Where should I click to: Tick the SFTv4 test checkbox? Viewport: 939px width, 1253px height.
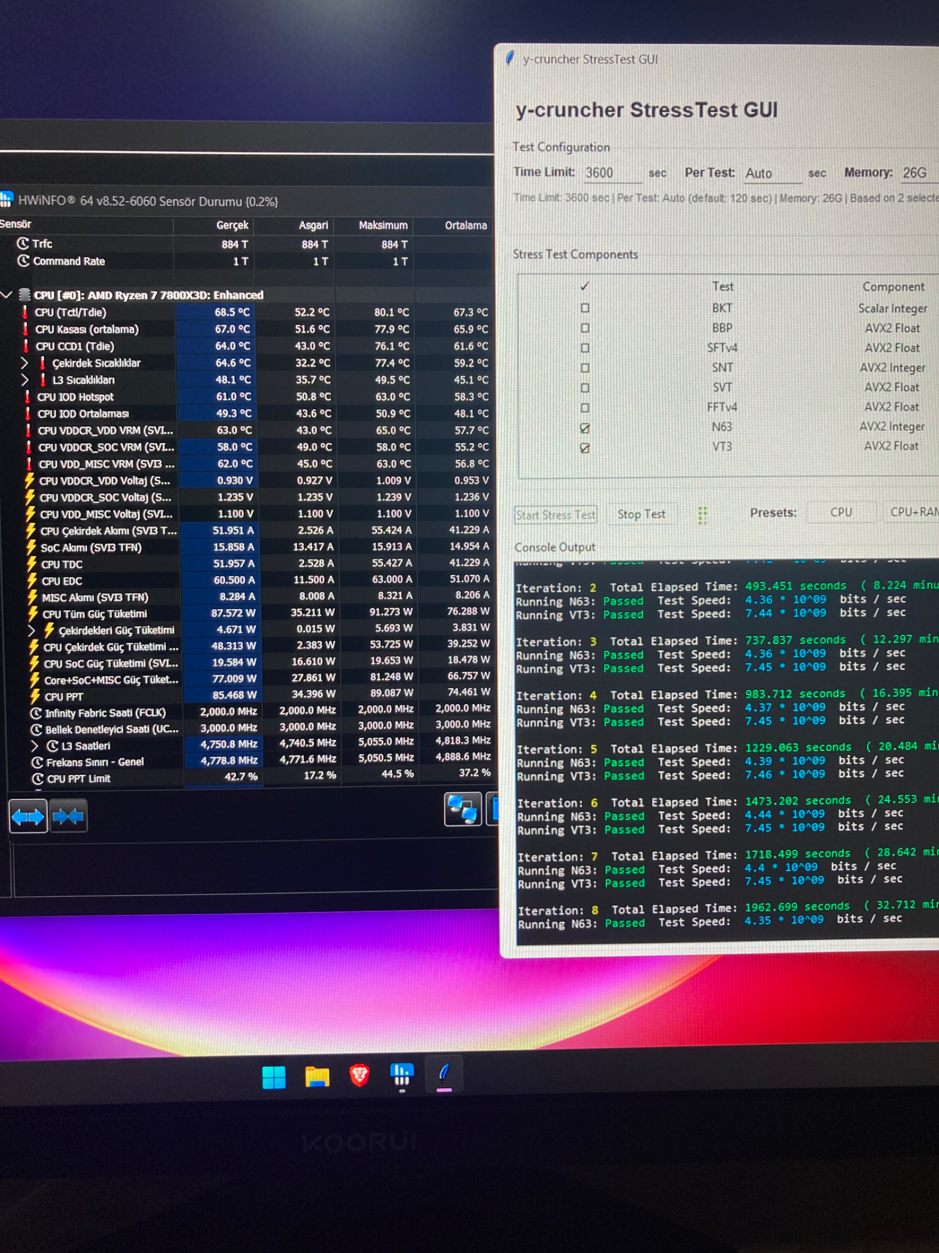585,348
